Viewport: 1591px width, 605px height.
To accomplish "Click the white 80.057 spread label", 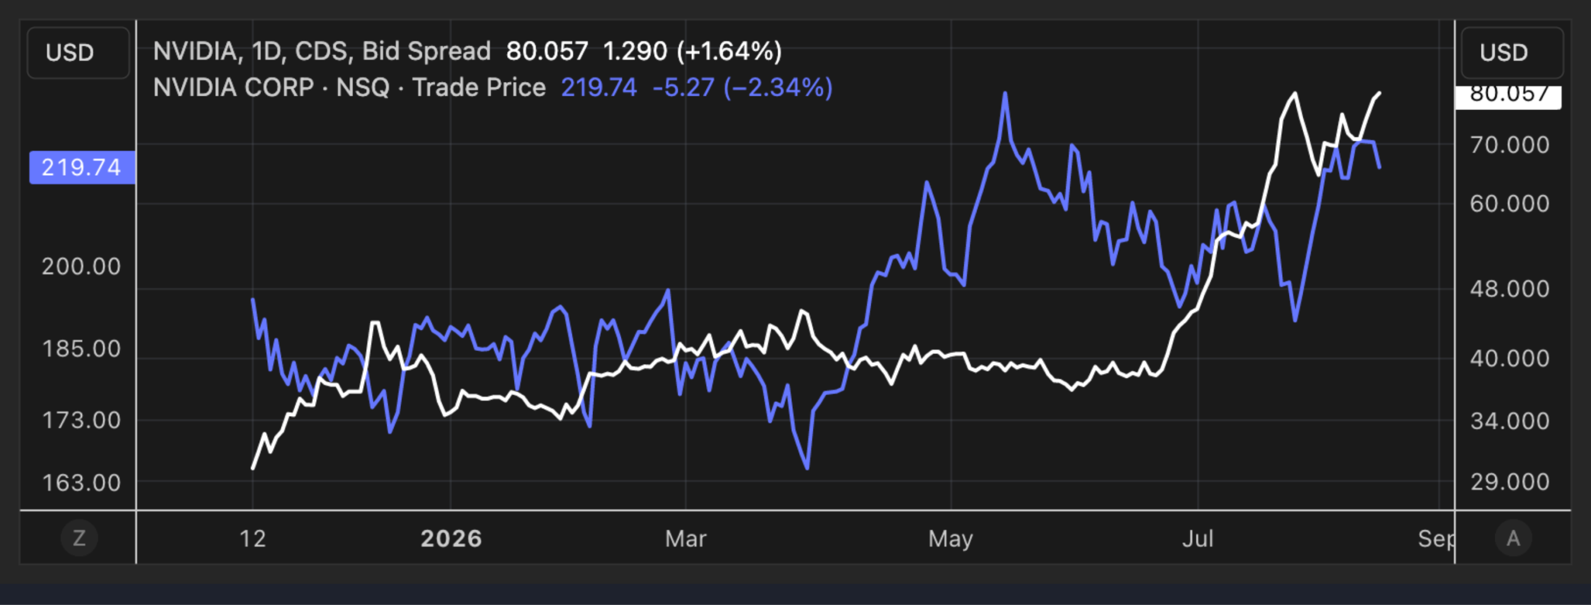I will [1508, 96].
